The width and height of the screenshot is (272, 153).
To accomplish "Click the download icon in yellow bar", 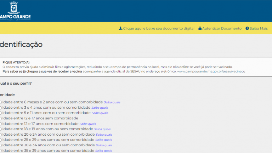I will 120,28.
